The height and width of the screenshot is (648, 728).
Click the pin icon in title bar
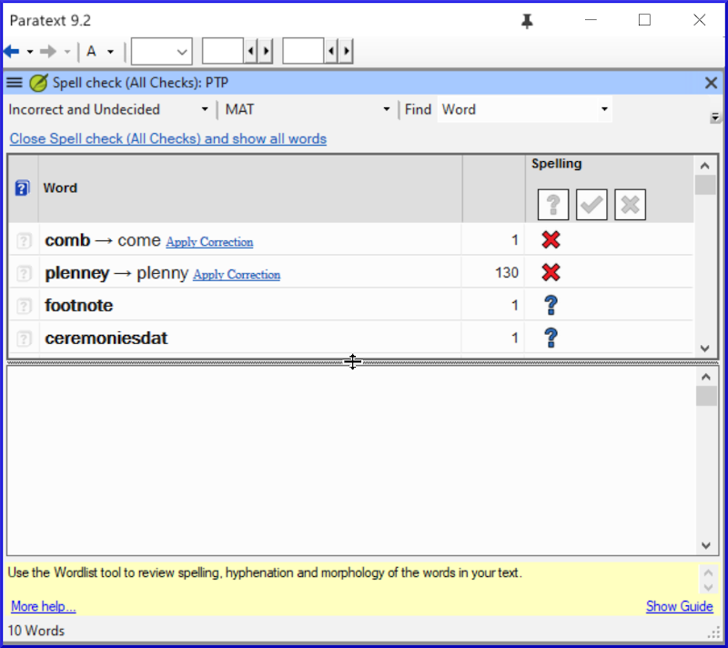point(527,21)
